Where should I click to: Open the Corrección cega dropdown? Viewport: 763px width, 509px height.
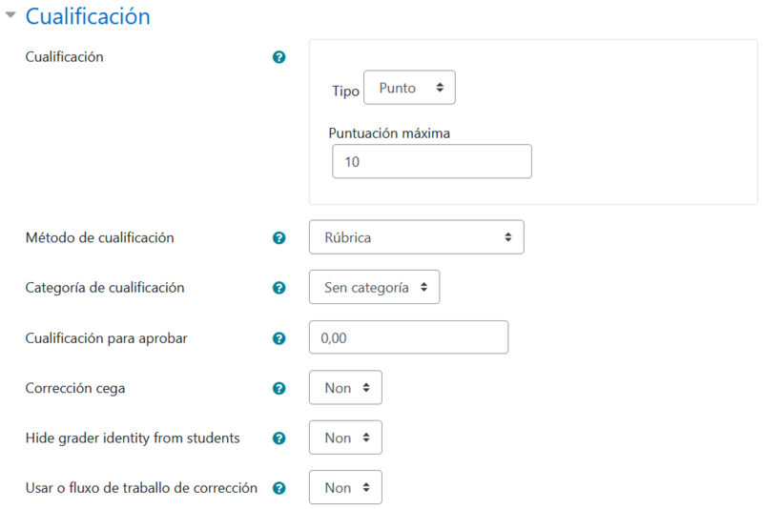[x=345, y=387]
